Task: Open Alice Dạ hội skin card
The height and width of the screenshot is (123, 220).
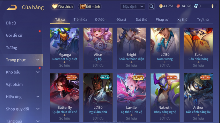Action: [x=98, y=48]
